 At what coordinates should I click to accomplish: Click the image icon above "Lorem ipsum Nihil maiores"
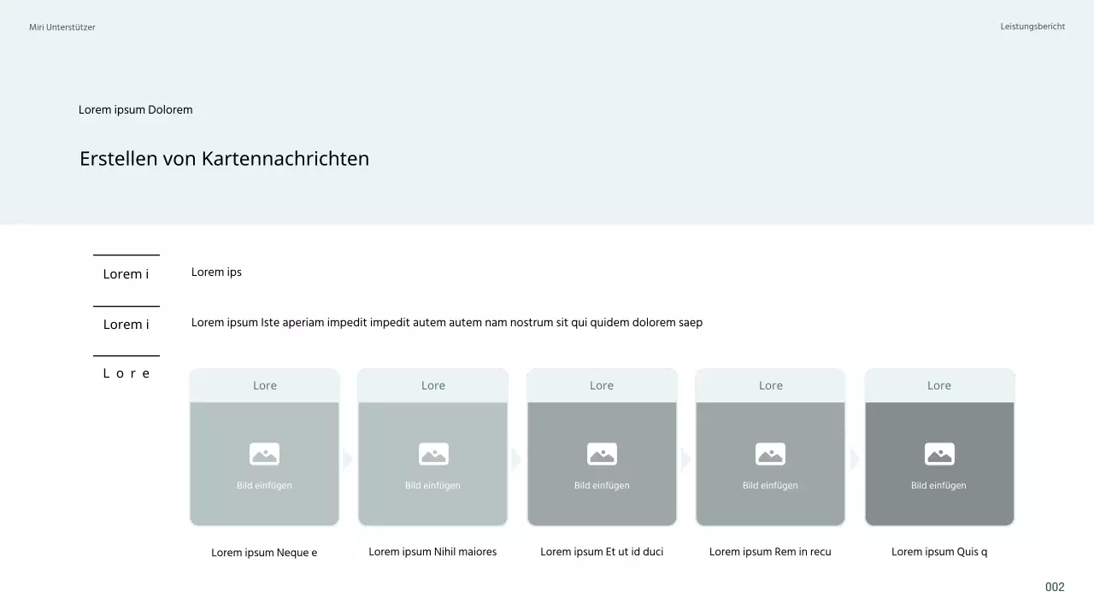[433, 454]
